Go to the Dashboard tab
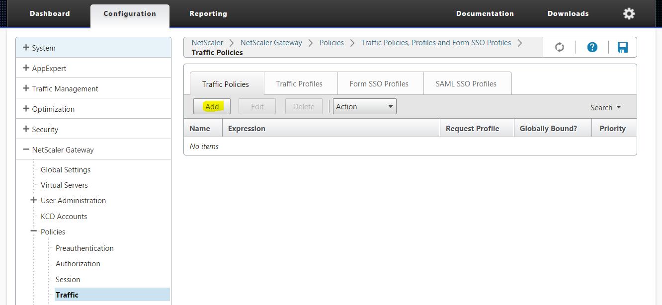 click(x=50, y=13)
